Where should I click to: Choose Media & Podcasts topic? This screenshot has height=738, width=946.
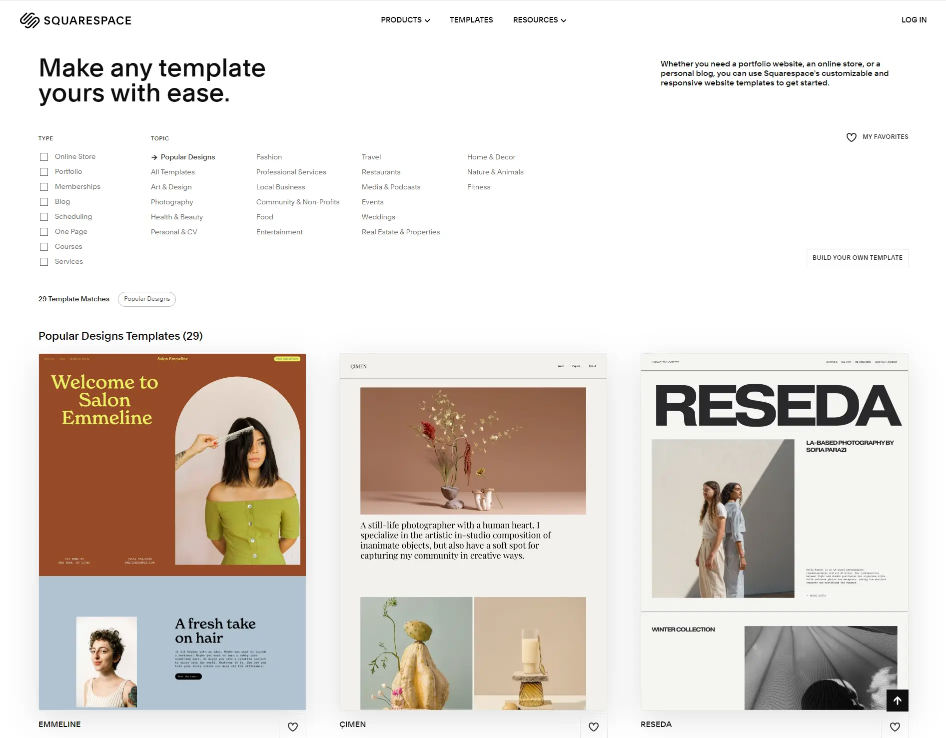click(x=391, y=187)
